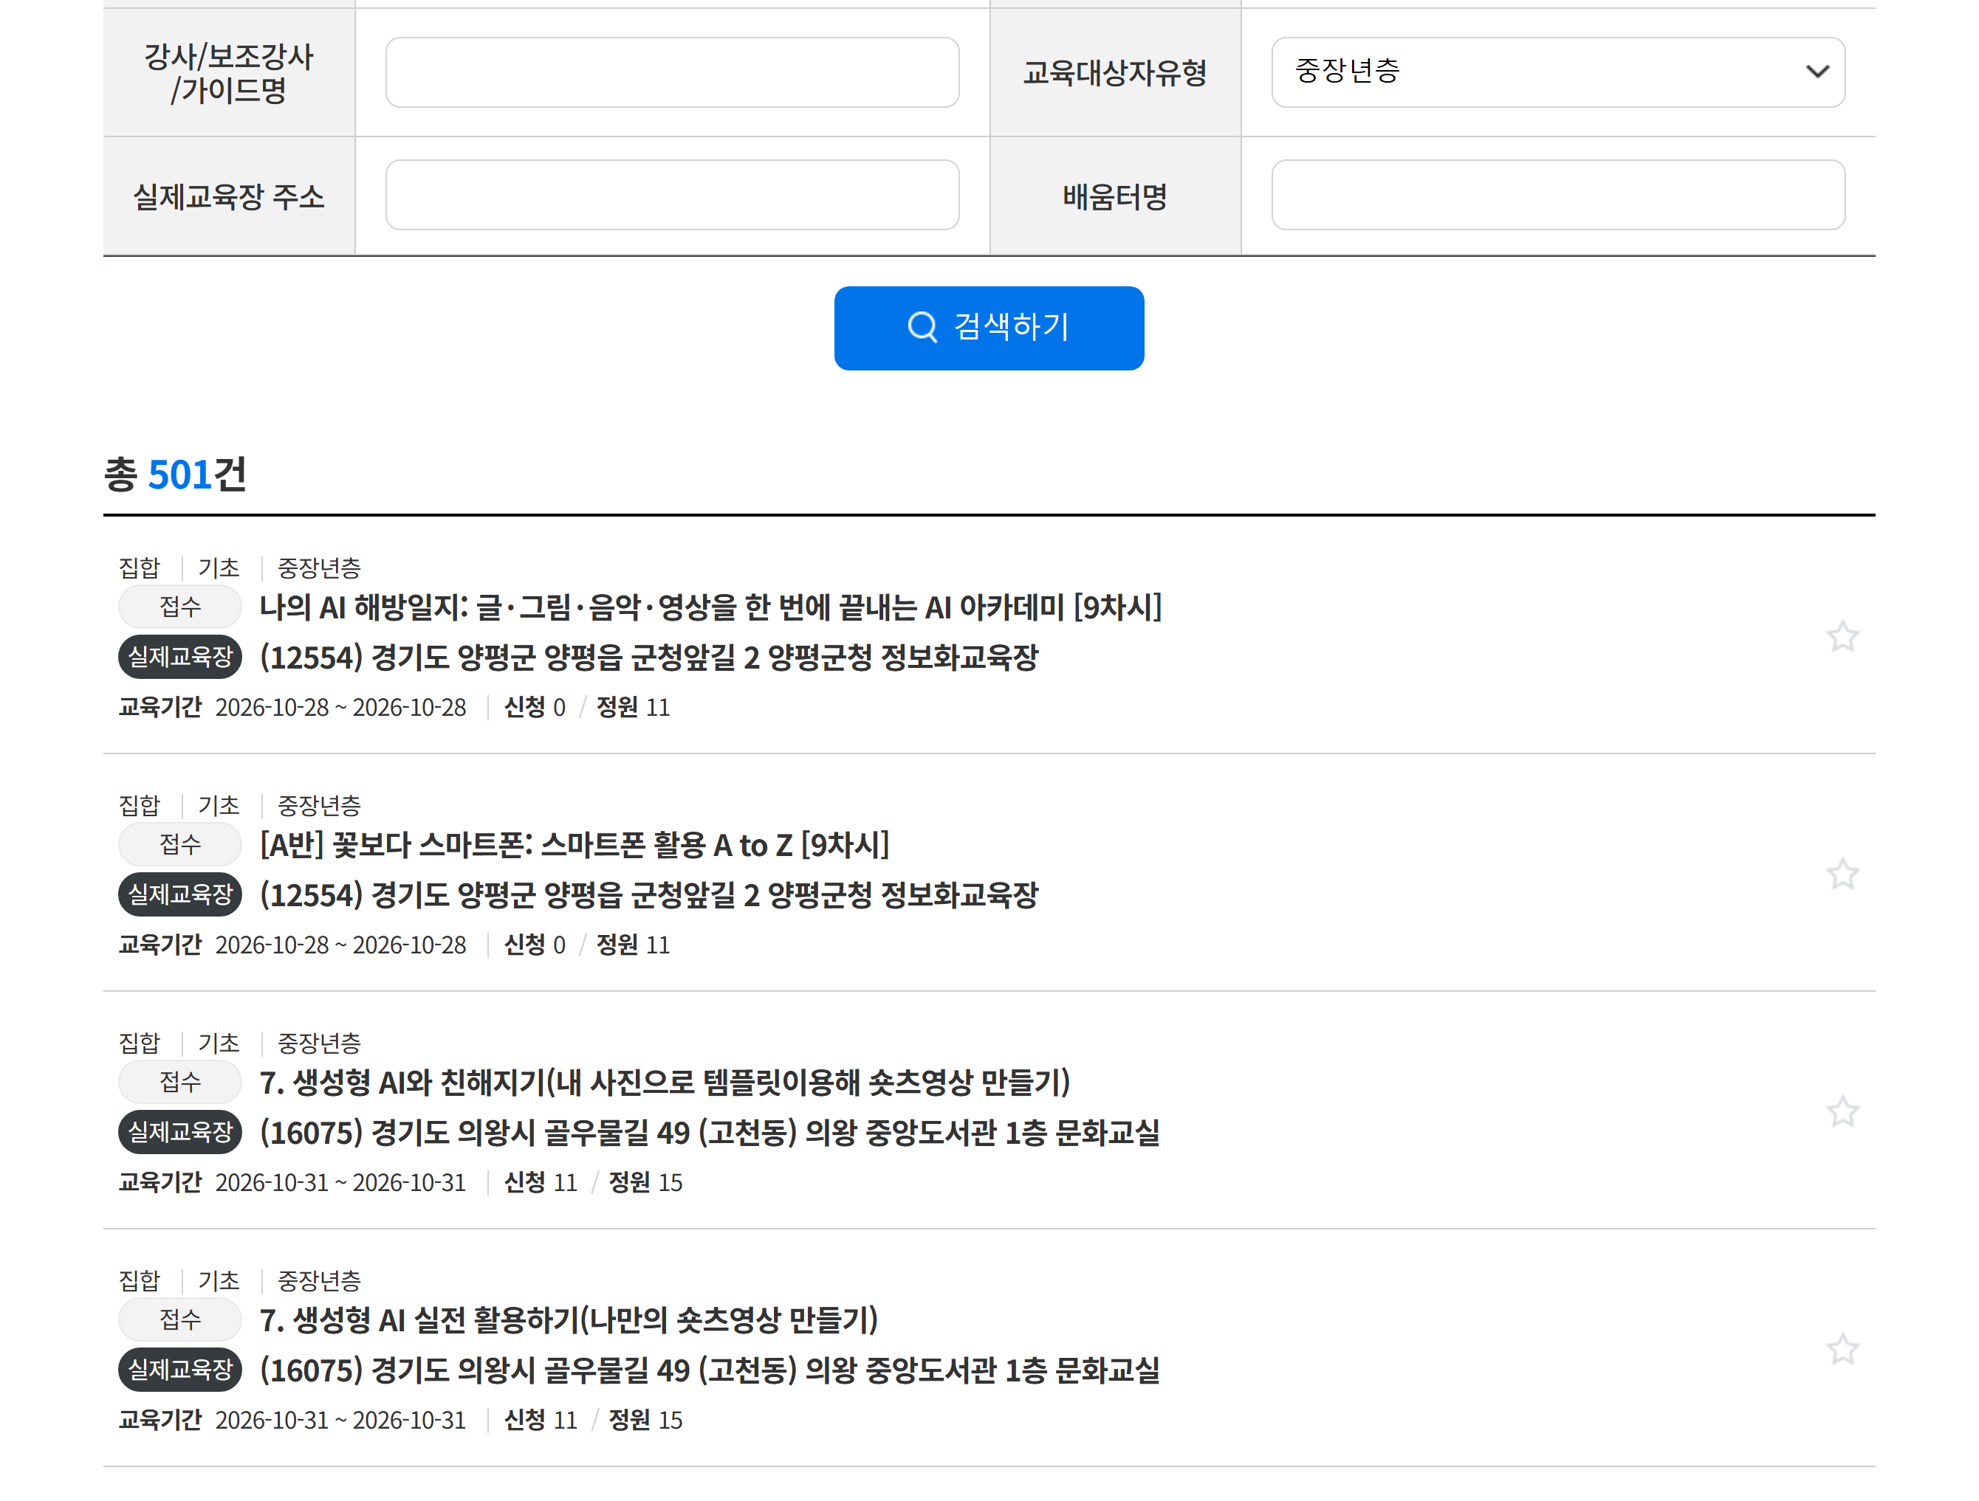Image resolution: width=1979 pixels, height=1501 pixels.
Task: Click 신청 11 / 정원 15 of 생성형 AI와 친해지기
Action: [593, 1182]
